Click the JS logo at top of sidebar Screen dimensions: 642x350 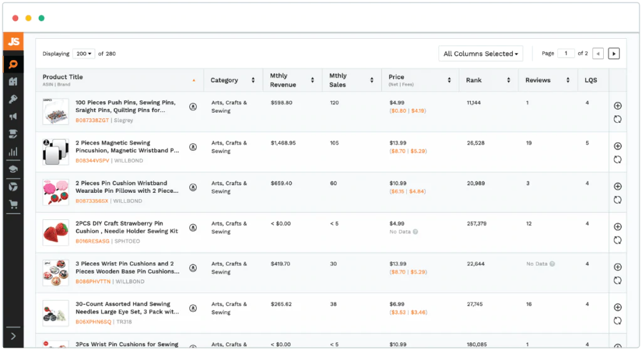tap(13, 42)
